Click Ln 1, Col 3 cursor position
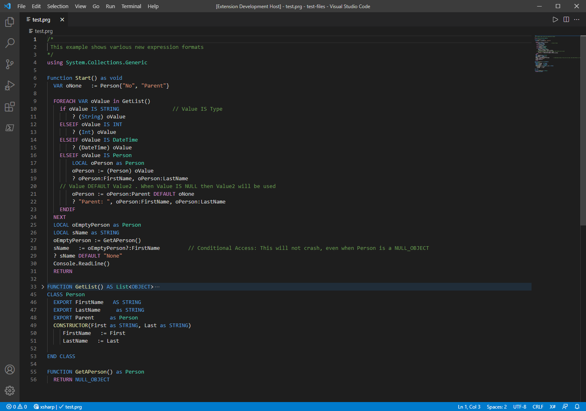 point(469,407)
